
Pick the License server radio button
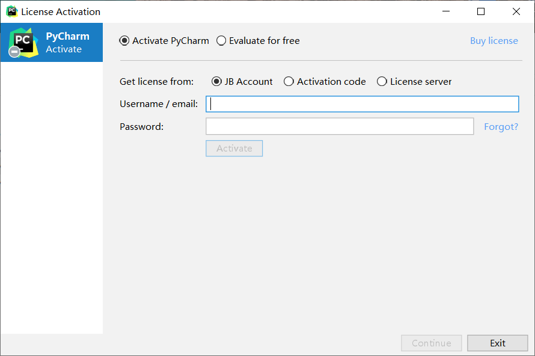point(382,82)
